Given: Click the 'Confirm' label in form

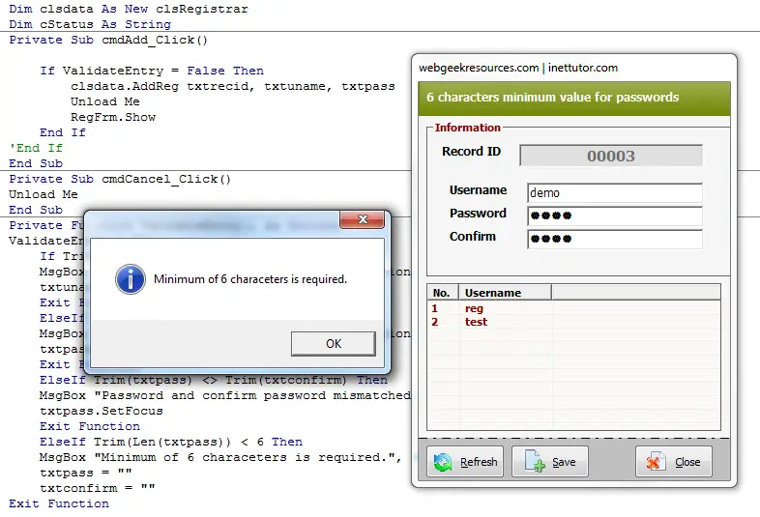Looking at the screenshot, I should (473, 237).
